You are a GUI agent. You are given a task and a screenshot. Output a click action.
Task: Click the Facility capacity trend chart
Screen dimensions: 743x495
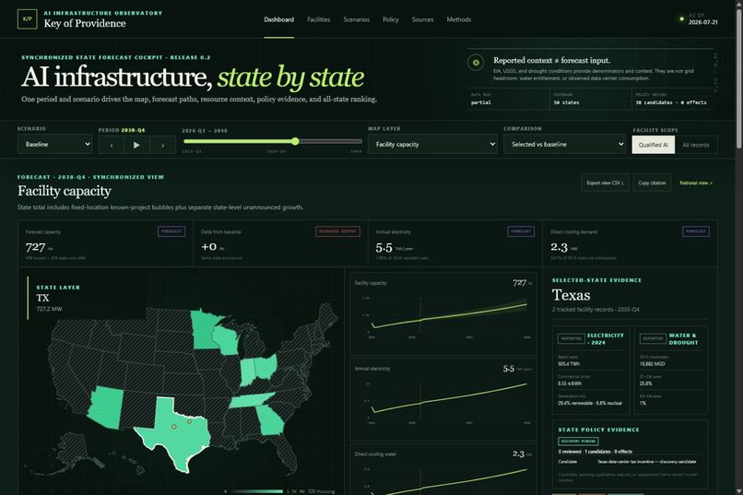point(443,313)
